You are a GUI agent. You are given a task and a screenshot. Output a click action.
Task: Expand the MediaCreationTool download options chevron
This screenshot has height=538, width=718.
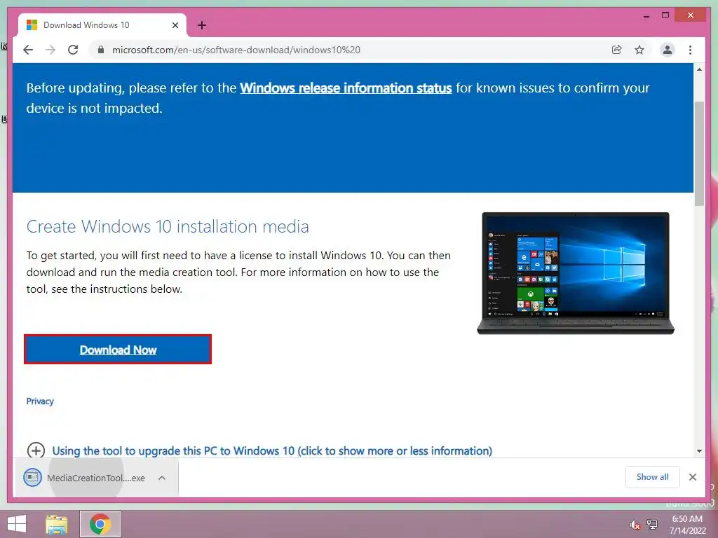162,478
